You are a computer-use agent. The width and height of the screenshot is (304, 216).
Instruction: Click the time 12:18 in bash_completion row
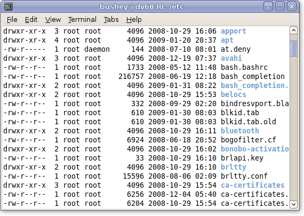206,76
